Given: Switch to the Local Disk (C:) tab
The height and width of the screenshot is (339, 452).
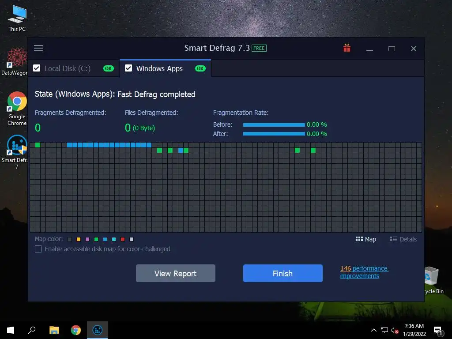Looking at the screenshot, I should click(74, 68).
